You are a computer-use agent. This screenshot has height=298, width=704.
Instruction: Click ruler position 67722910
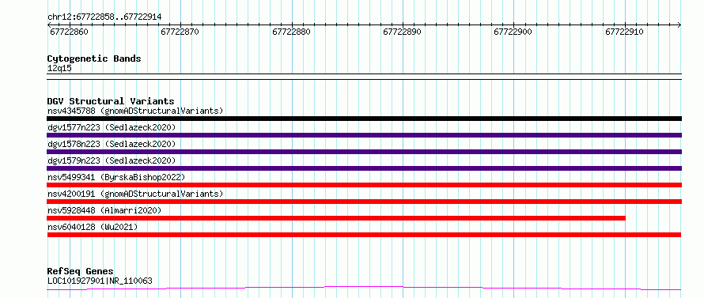(x=625, y=32)
